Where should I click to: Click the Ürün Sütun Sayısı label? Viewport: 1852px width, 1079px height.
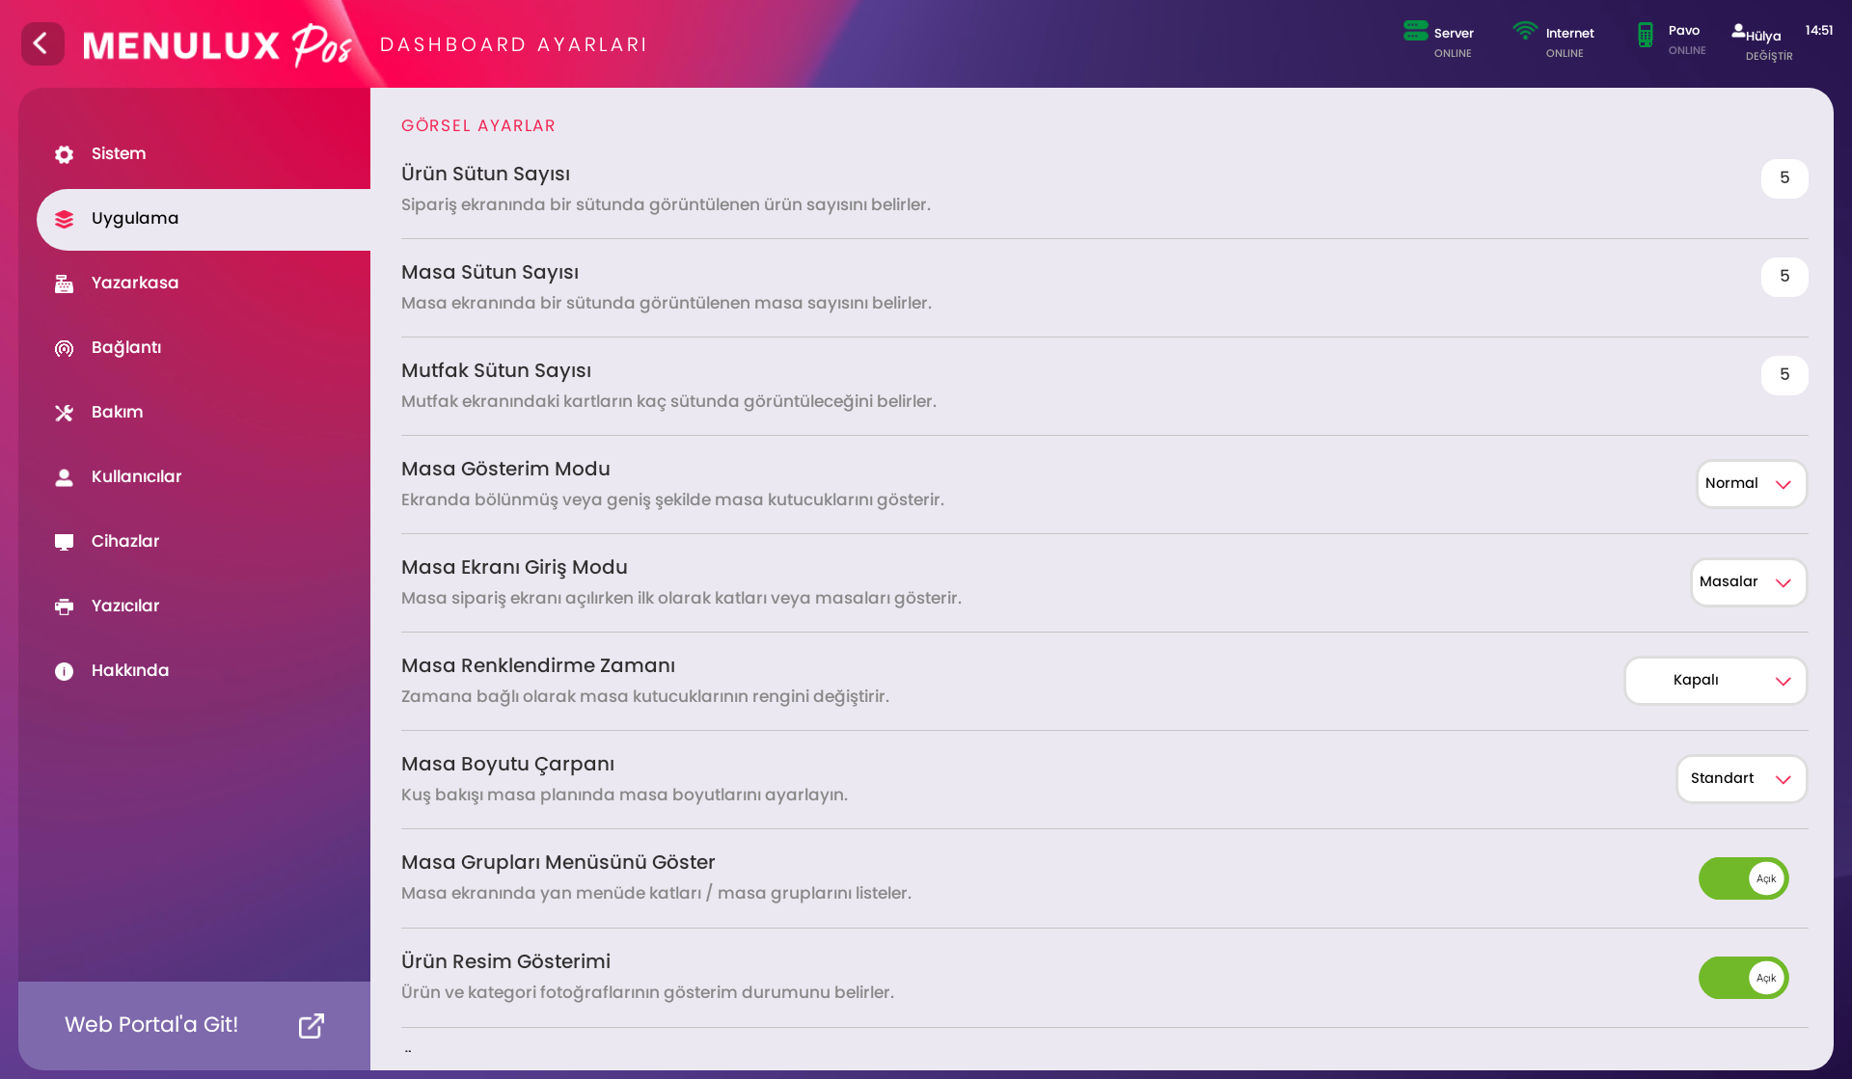click(485, 175)
